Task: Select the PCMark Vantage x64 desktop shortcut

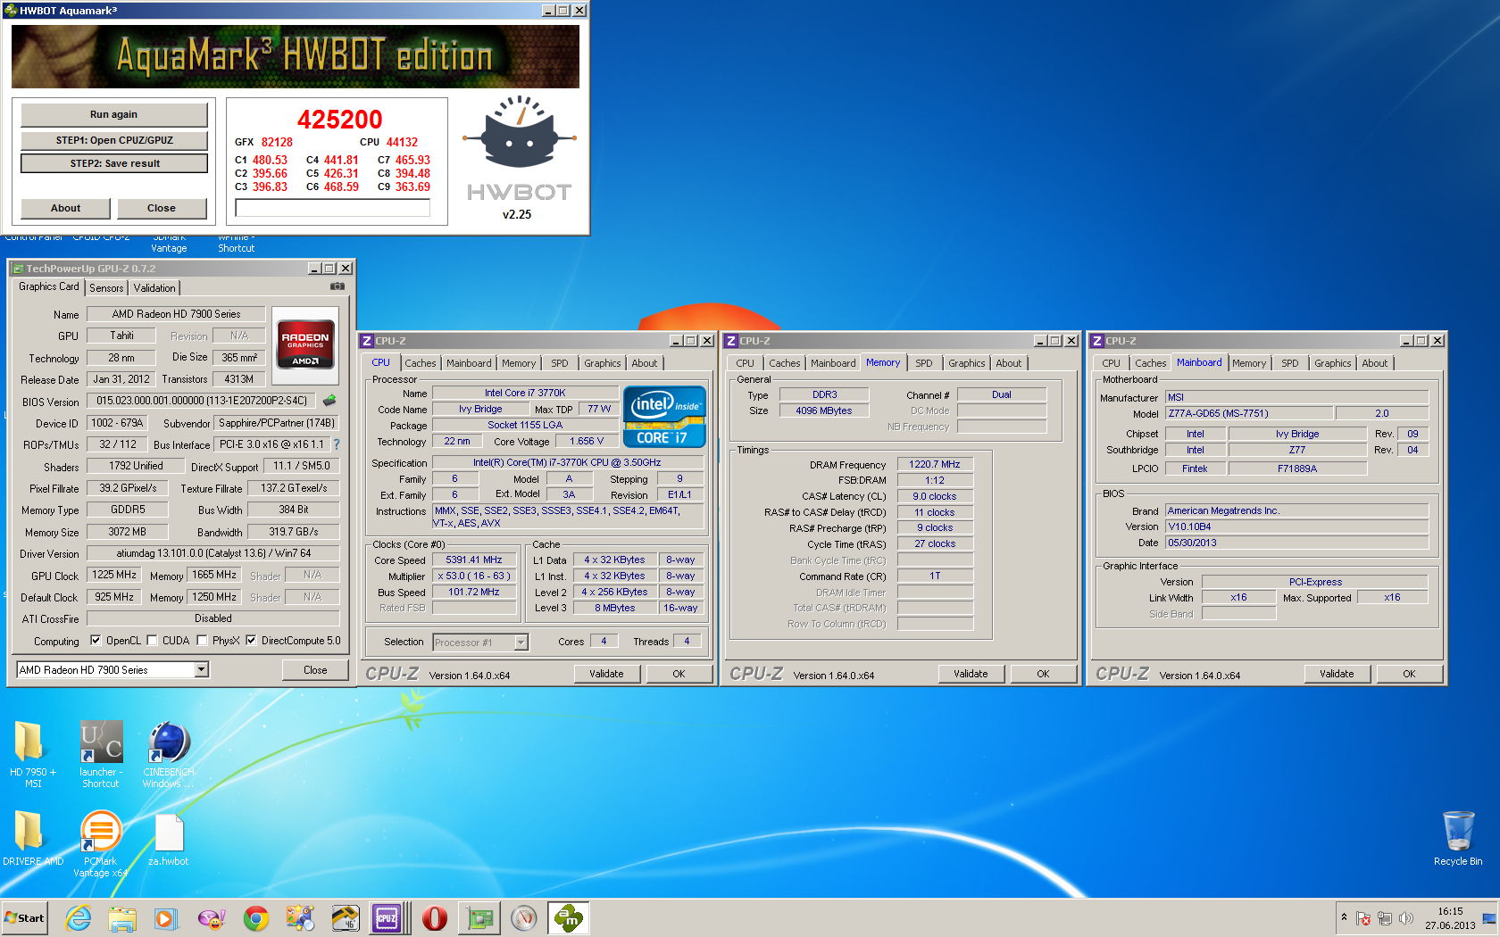Action: (x=100, y=843)
